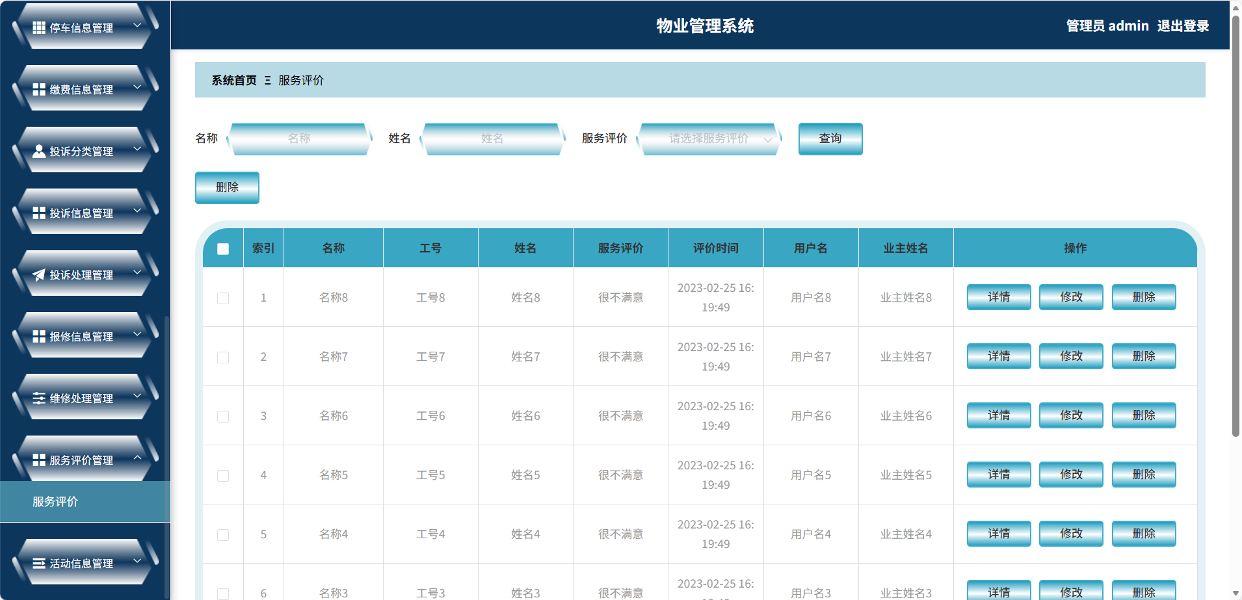The height and width of the screenshot is (600, 1242).
Task: View 详情 for 名称8 row
Action: (999, 297)
